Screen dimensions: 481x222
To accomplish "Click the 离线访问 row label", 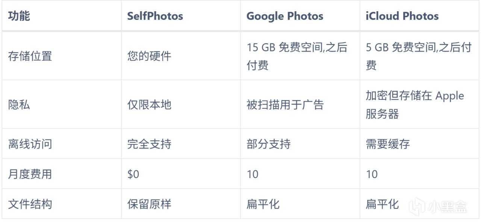I will 30,144.
